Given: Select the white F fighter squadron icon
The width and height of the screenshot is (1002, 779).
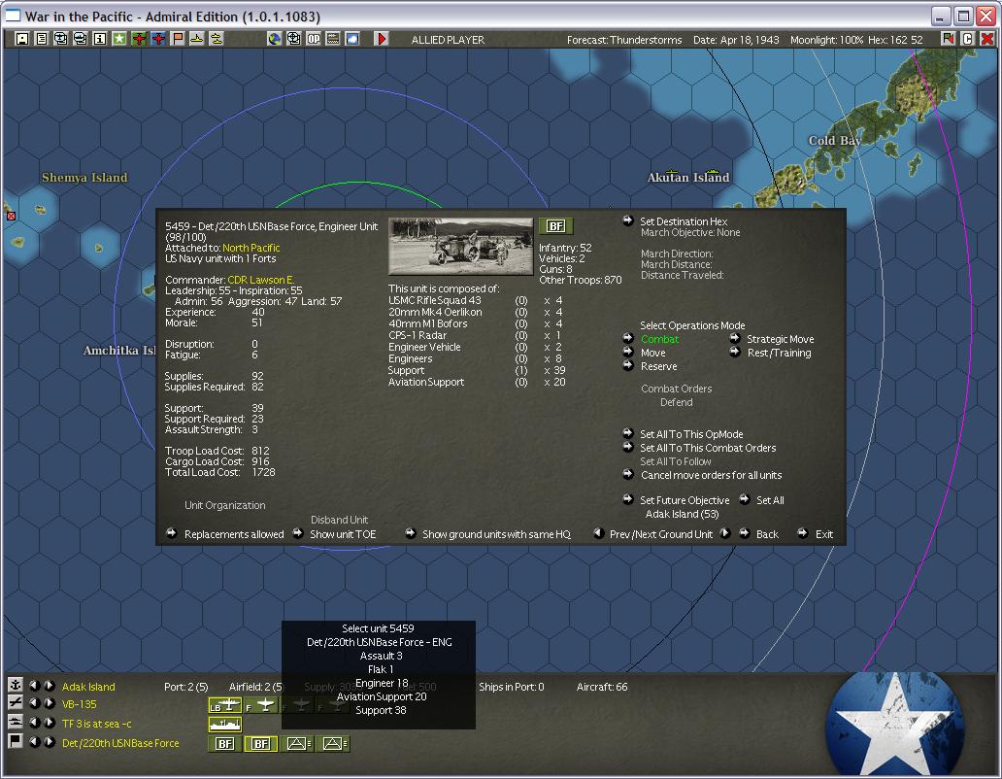Looking at the screenshot, I should click(261, 705).
